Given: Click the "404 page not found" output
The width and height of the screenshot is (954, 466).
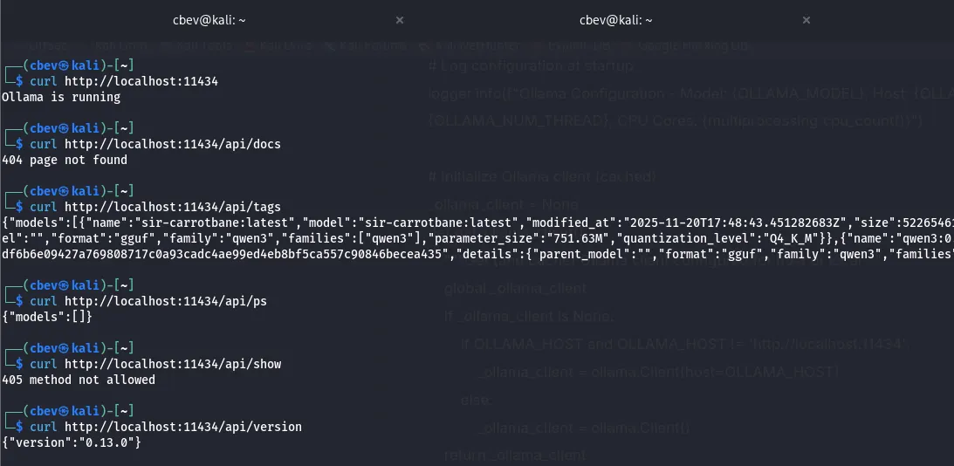Looking at the screenshot, I should click(x=65, y=160).
